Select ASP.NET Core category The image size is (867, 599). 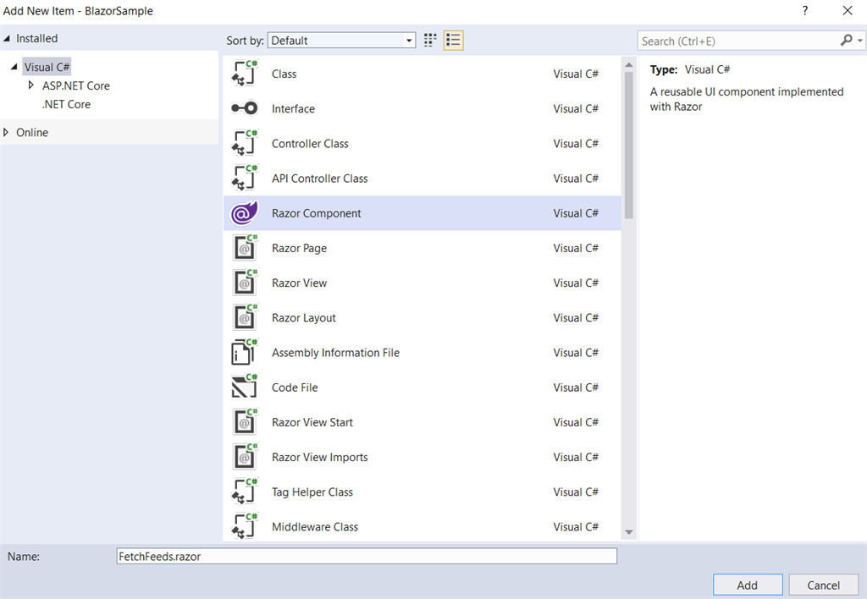[76, 85]
